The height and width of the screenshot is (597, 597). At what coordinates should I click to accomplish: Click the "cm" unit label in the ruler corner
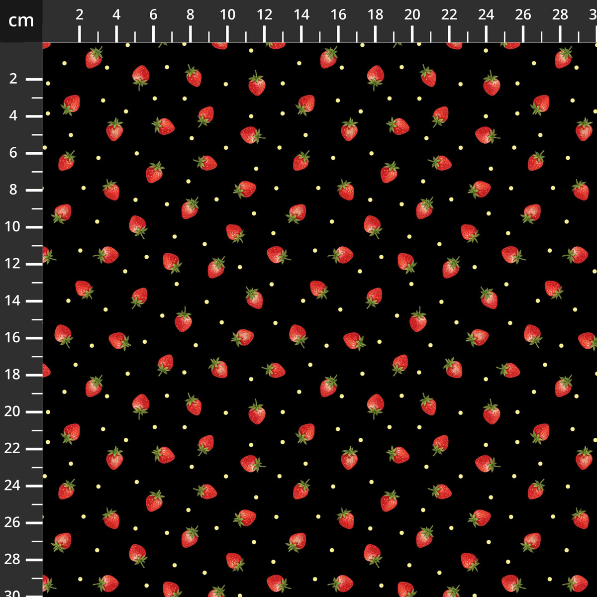(21, 21)
